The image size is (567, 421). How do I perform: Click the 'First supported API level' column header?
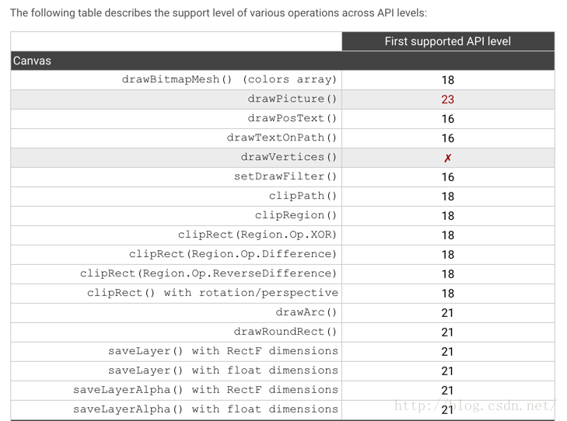point(448,41)
